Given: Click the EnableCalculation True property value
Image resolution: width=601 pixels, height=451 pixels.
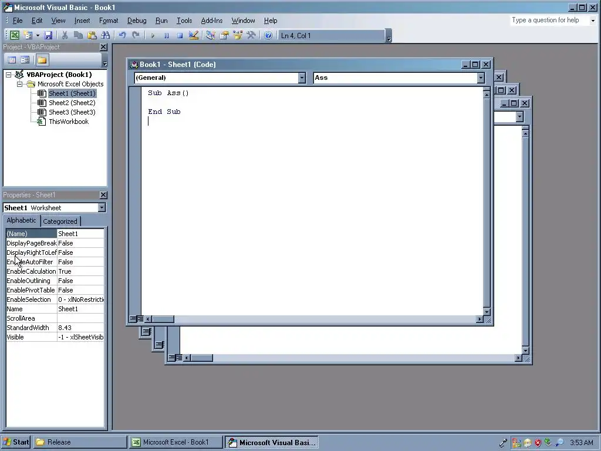Looking at the screenshot, I should point(80,271).
